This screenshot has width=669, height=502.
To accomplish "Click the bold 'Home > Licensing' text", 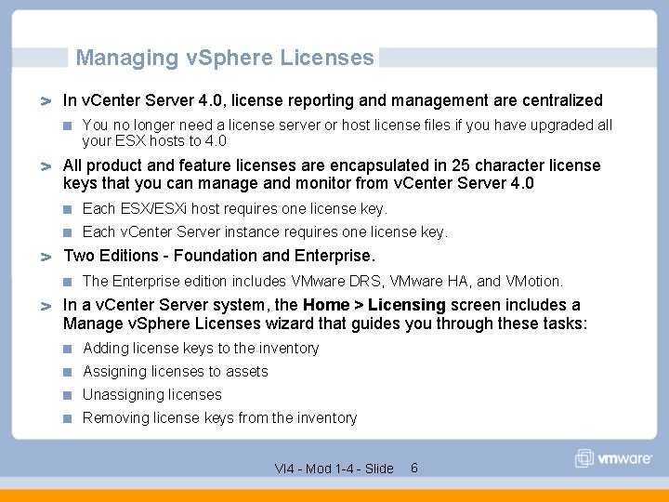I will click(x=374, y=305).
